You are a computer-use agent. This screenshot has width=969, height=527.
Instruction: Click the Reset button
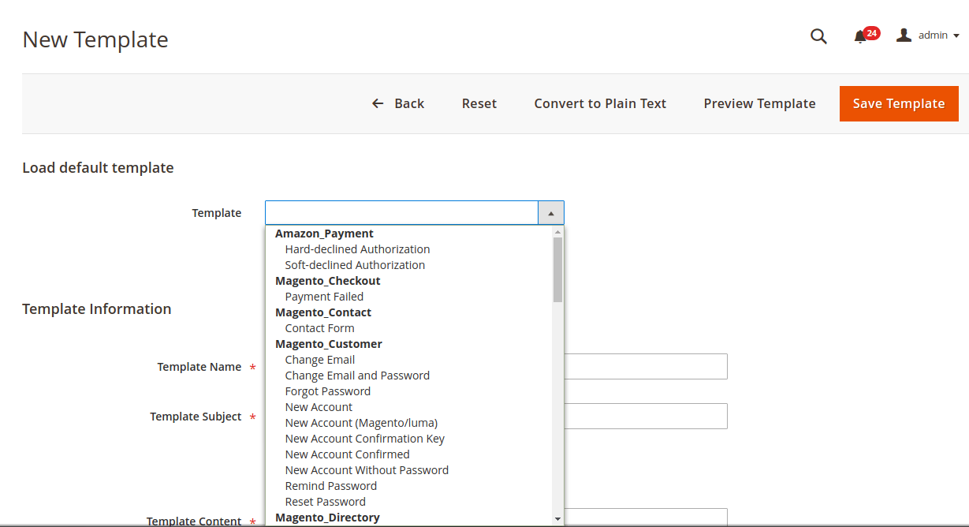coord(479,103)
